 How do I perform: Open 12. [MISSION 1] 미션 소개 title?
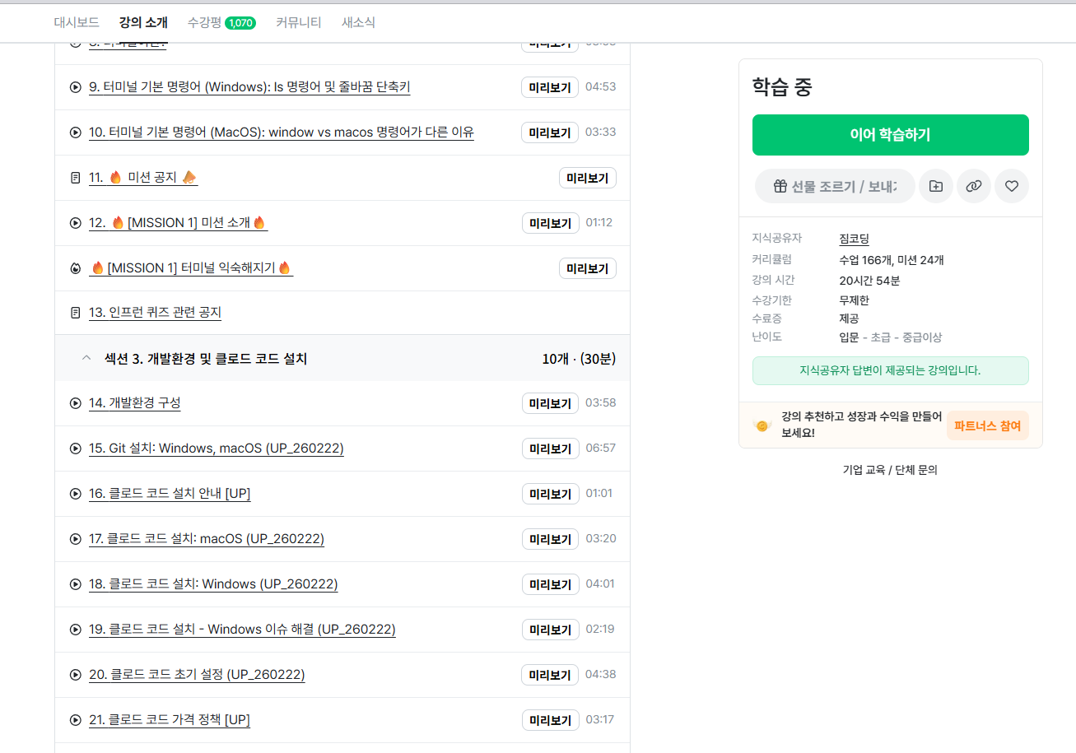178,223
